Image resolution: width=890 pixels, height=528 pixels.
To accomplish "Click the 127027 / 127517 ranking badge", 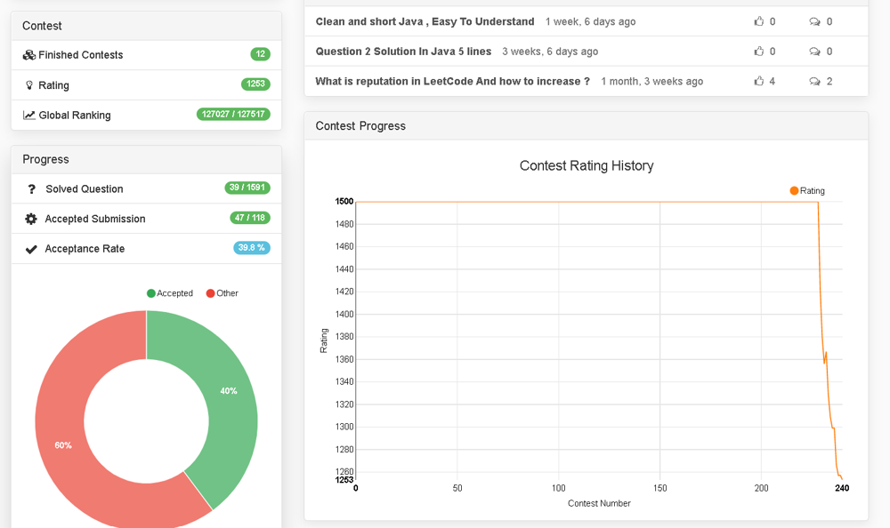I will [x=233, y=115].
